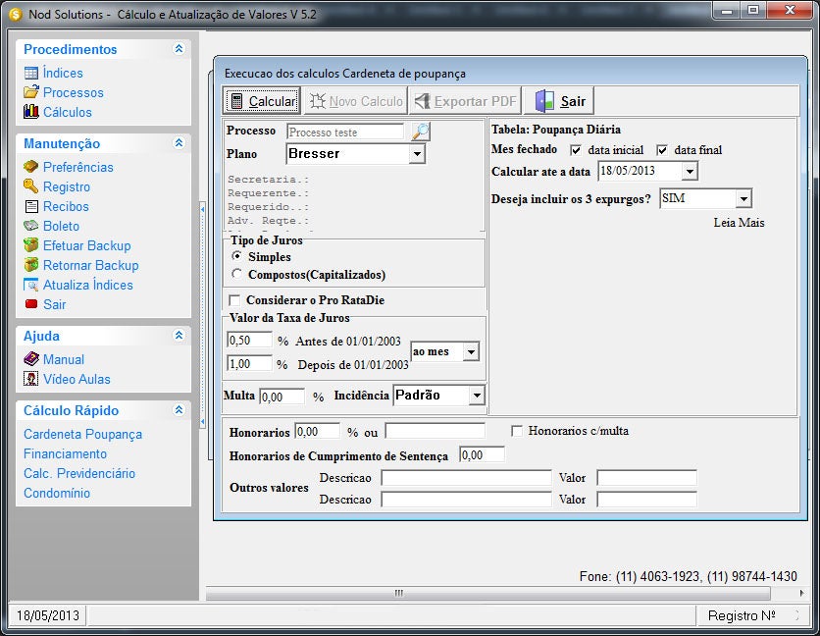The height and width of the screenshot is (636, 820).
Task: Click the Nod Solutions app icon in title bar
Action: point(16,15)
